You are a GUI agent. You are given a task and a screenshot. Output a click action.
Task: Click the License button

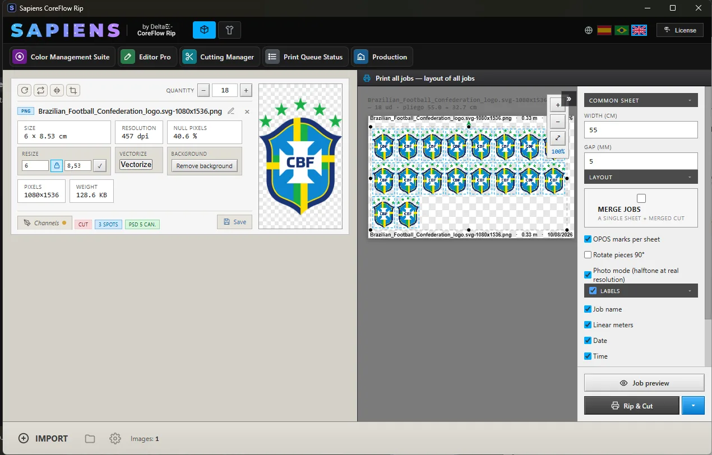[x=679, y=30]
